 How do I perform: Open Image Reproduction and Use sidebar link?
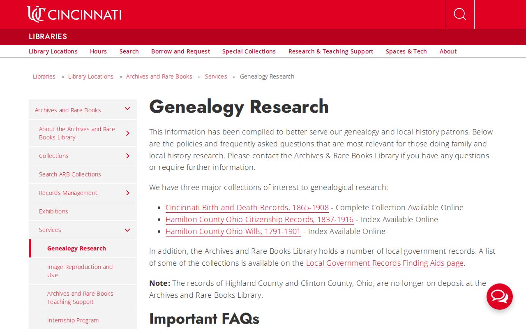(80, 271)
